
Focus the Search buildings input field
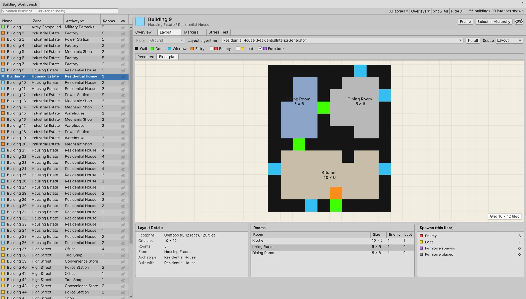coord(60,11)
